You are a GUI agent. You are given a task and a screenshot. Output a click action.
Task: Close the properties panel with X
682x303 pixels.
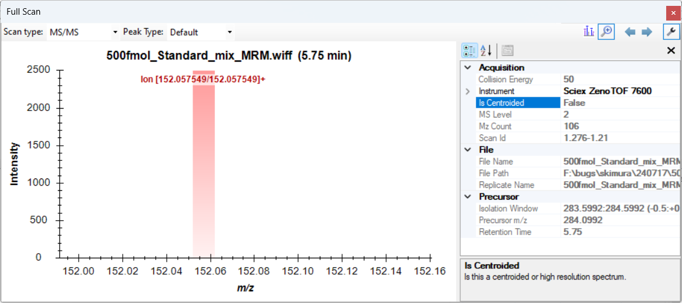tap(671, 51)
